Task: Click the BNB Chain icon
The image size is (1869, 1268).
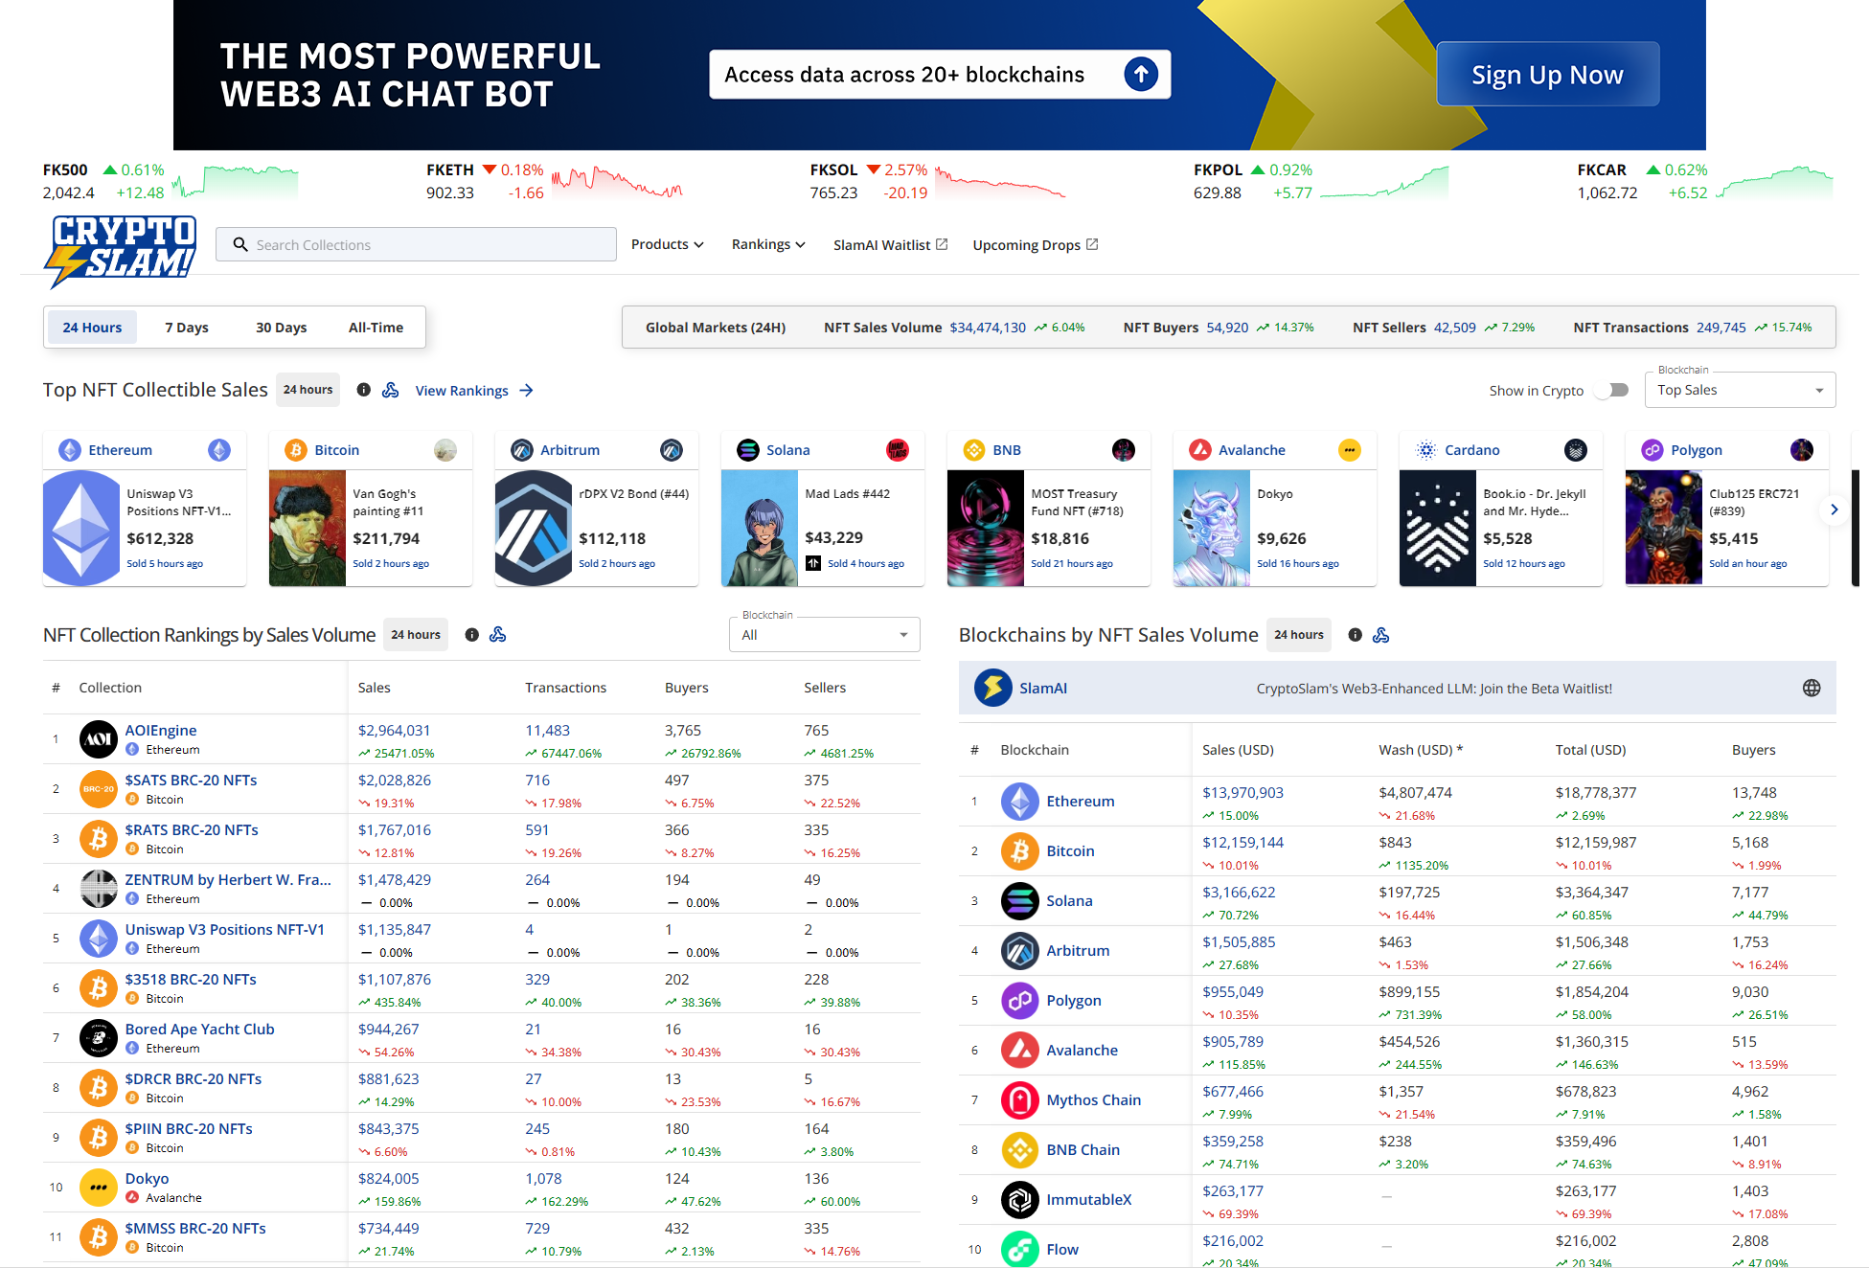Action: [1019, 1150]
